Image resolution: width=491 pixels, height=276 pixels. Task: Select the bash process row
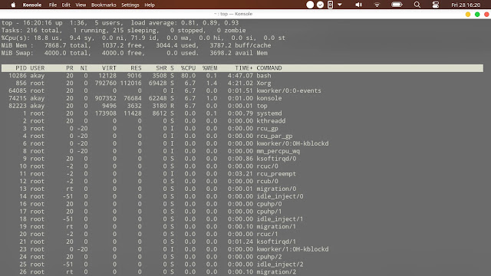[x=242, y=76]
